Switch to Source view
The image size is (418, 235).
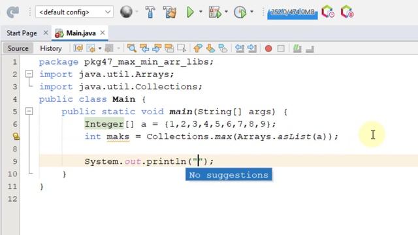click(18, 48)
